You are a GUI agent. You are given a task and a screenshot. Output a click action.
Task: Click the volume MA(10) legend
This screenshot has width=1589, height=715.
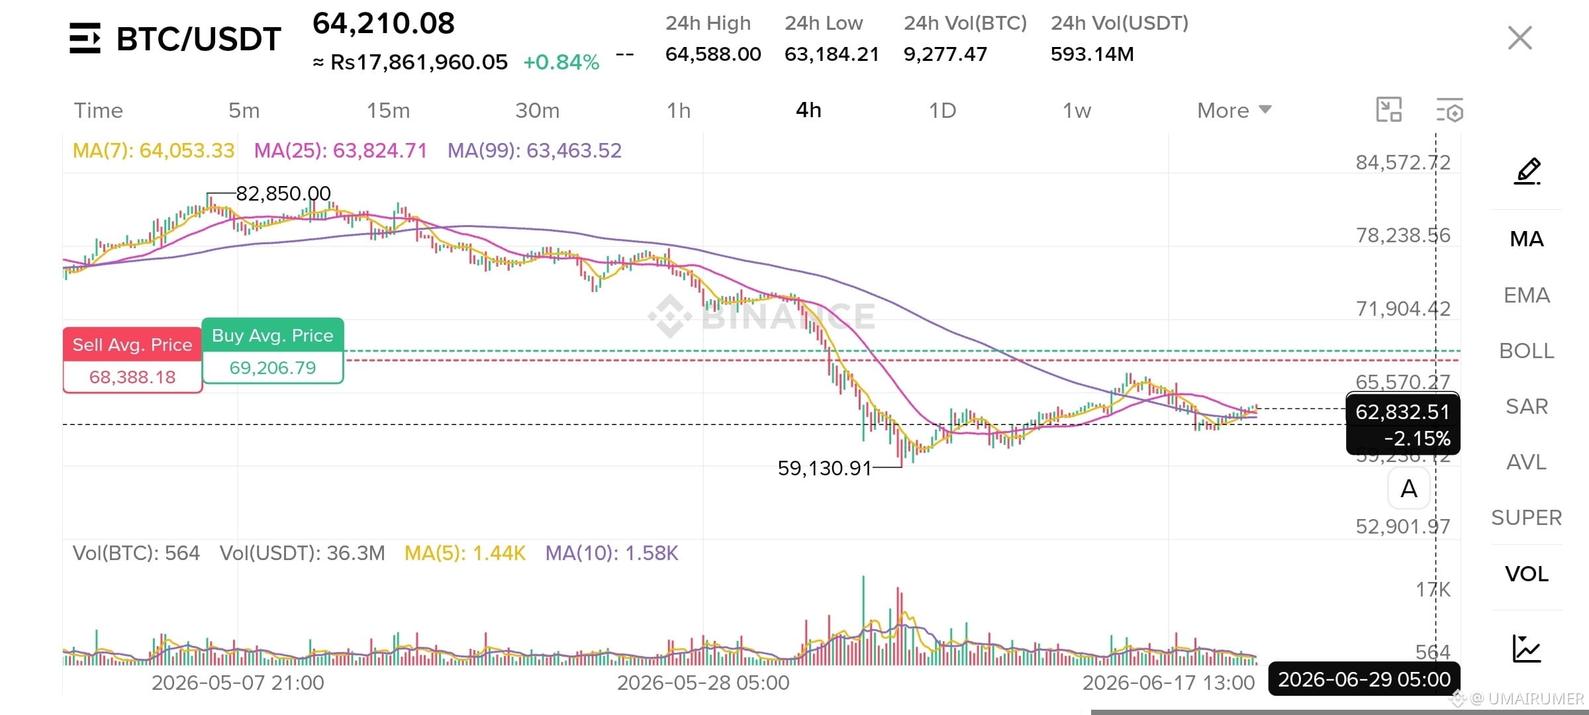(612, 553)
